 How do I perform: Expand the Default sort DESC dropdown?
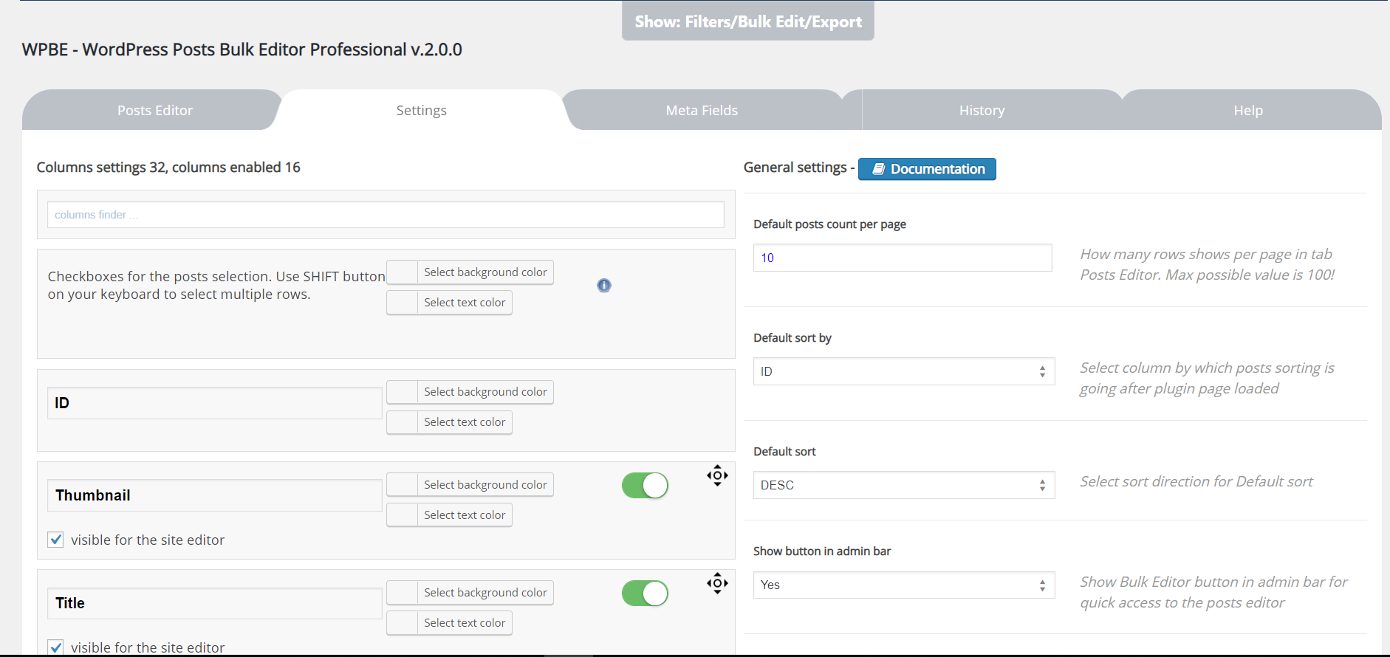[x=903, y=485]
